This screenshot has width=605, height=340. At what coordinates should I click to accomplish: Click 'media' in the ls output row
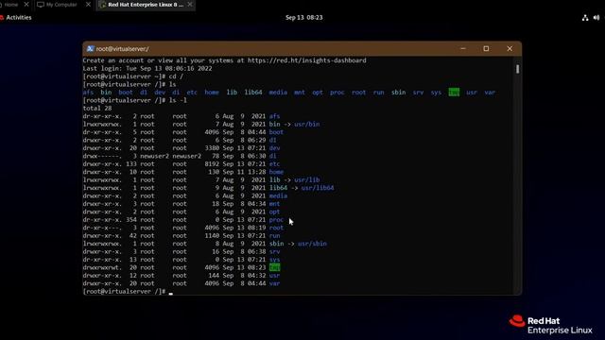278,93
